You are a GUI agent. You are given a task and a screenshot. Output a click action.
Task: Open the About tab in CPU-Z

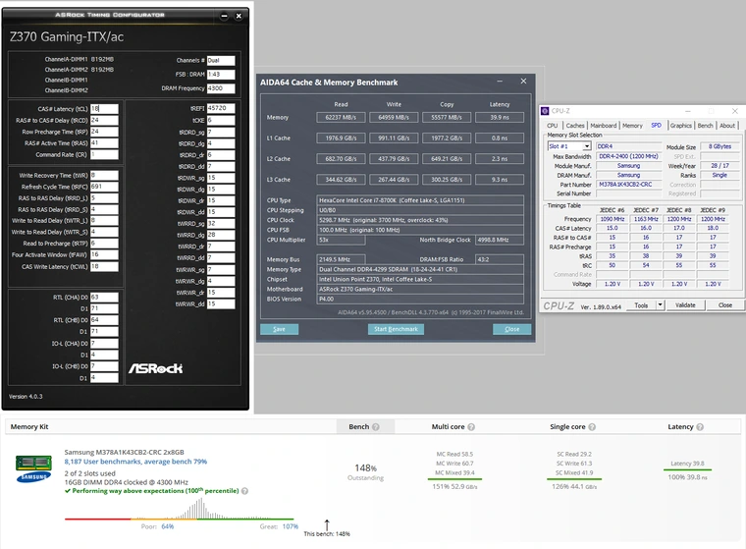click(x=727, y=126)
